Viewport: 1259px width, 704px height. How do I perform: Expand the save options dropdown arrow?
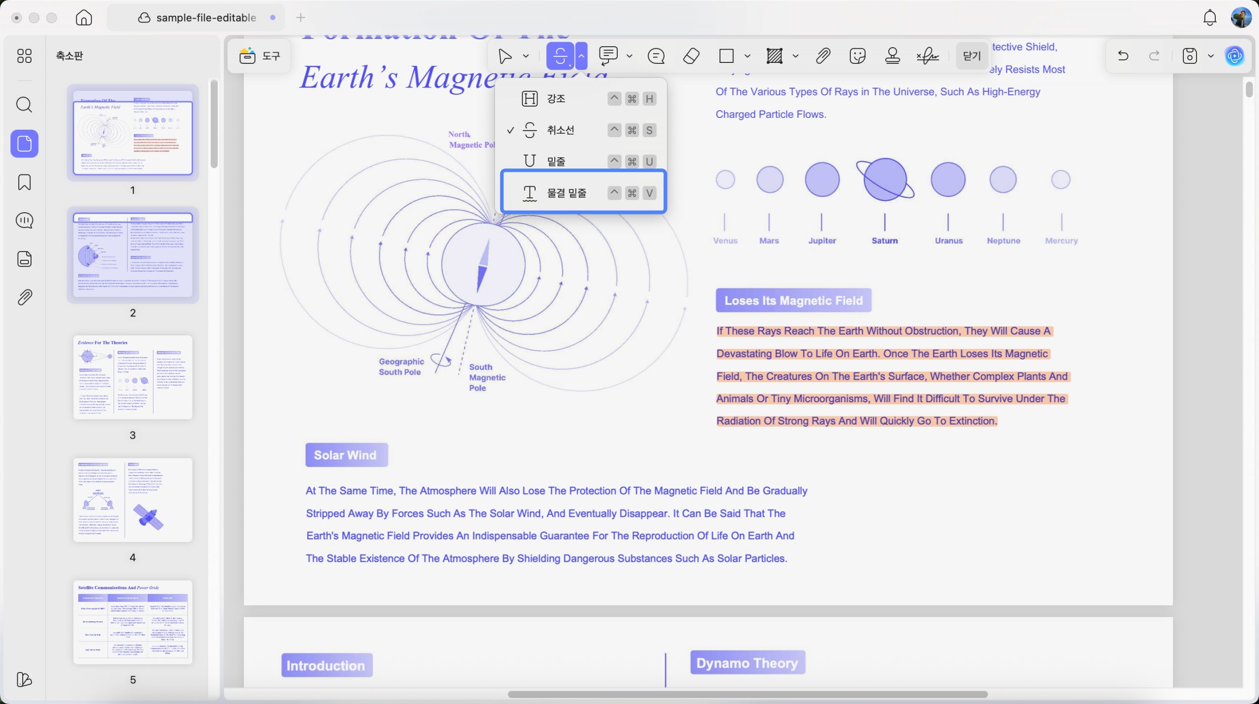click(x=1211, y=56)
